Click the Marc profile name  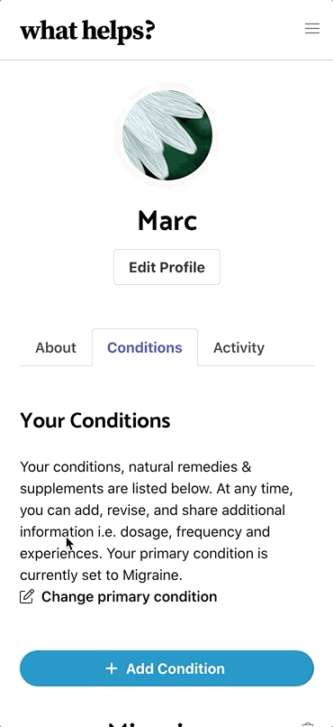[x=167, y=220]
